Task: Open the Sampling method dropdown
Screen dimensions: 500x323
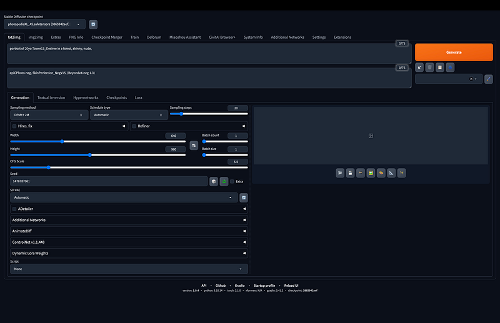Action: click(49, 115)
